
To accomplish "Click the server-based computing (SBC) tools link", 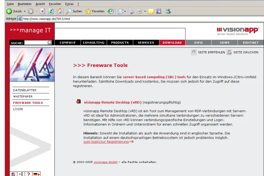I will (x=154, y=77).
